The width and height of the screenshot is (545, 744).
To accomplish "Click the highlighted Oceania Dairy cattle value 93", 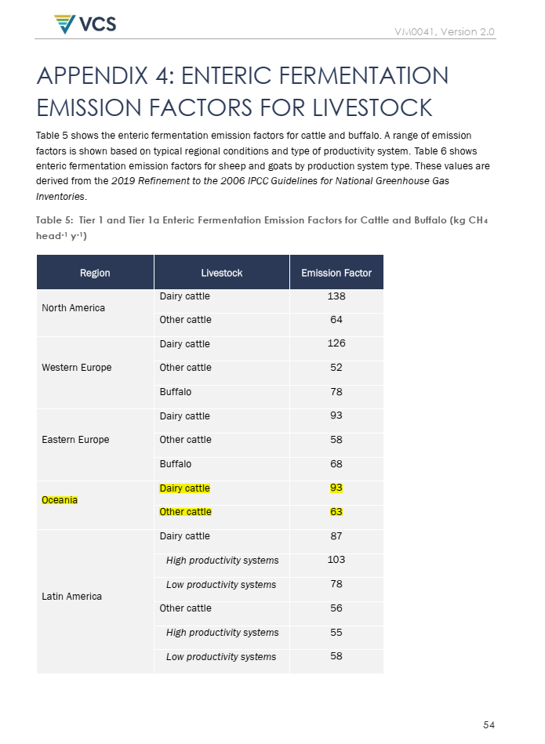I will (336, 488).
